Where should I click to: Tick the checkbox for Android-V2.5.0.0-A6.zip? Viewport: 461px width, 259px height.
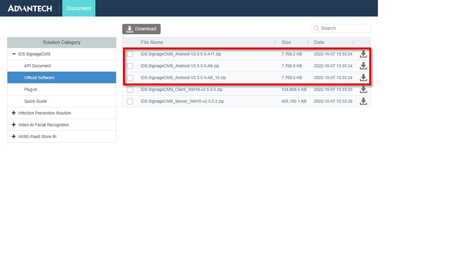(130, 66)
